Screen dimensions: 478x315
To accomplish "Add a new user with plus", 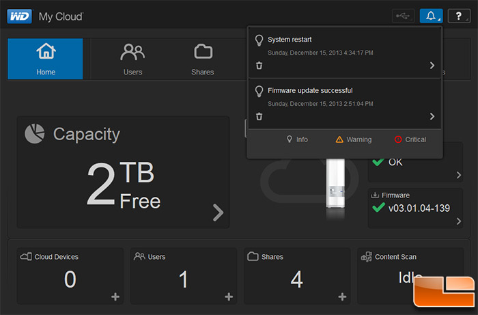I will (x=229, y=297).
